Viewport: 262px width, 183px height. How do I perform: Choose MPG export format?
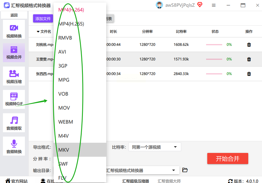[80, 80]
